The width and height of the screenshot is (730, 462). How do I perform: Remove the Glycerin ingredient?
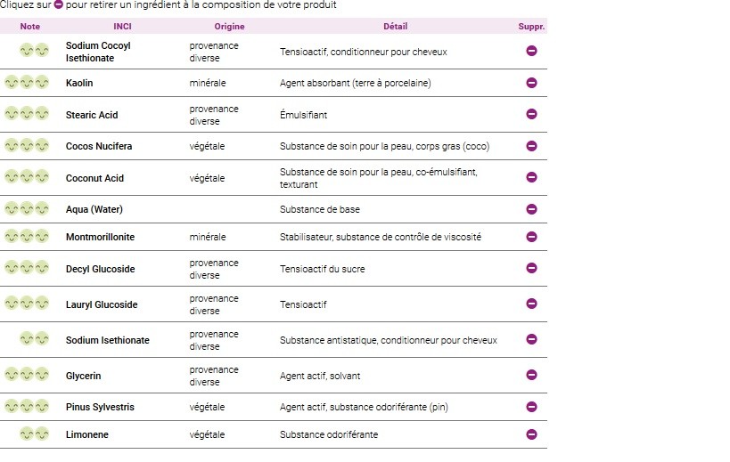pos(531,375)
